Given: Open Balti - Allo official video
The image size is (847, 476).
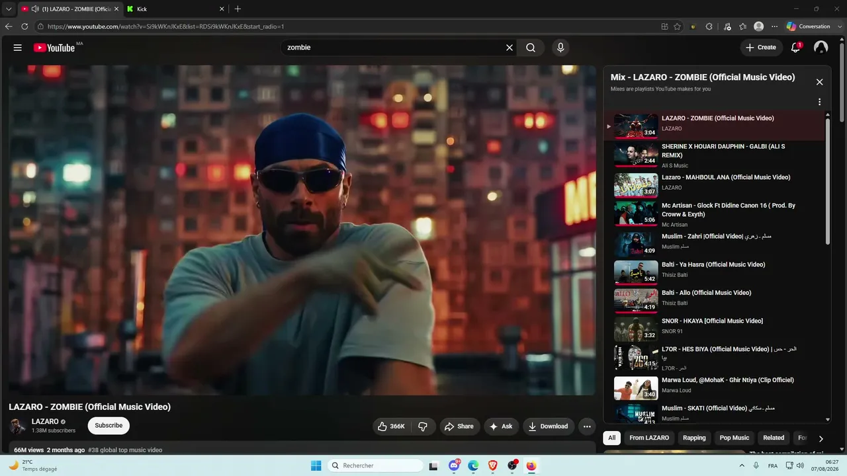Looking at the screenshot, I should pos(715,300).
